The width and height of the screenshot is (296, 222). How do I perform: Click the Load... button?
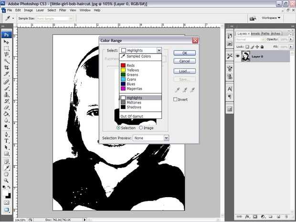tap(184, 71)
